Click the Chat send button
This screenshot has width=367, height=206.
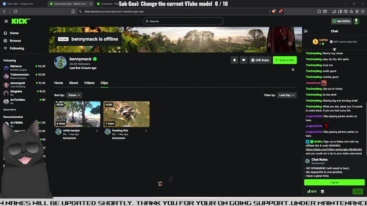point(358,191)
